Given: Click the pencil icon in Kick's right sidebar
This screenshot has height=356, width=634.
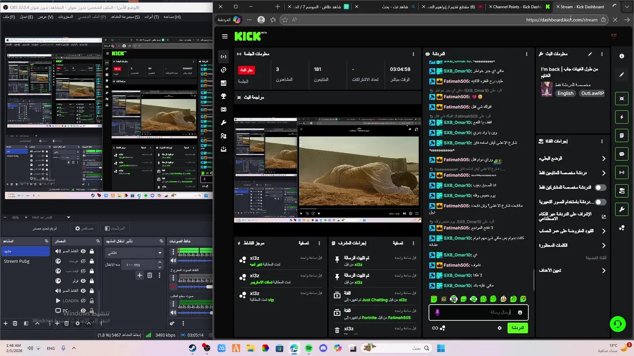Looking at the screenshot, I should coord(622,75).
